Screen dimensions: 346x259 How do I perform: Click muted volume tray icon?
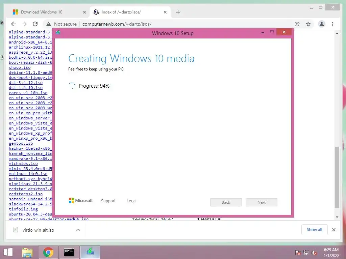coord(314,252)
